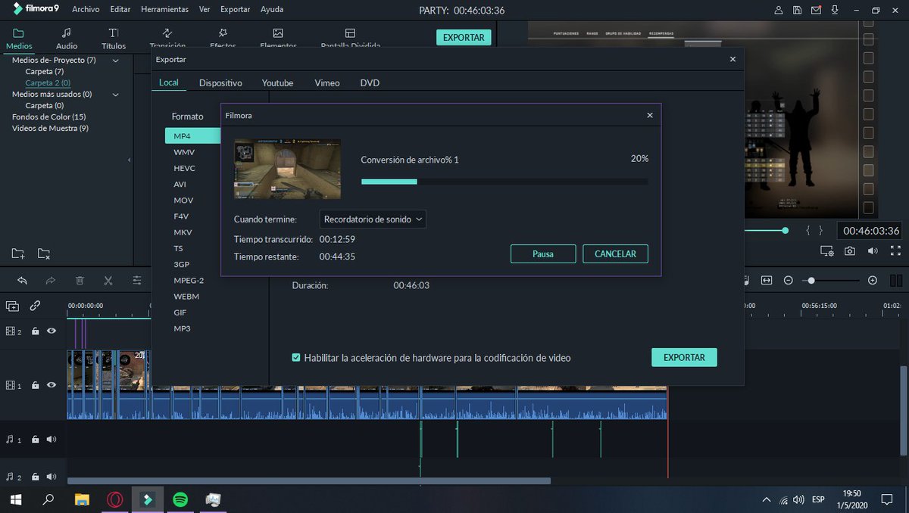Switch to the Dispositivo export tab
Image resolution: width=909 pixels, height=513 pixels.
(220, 82)
